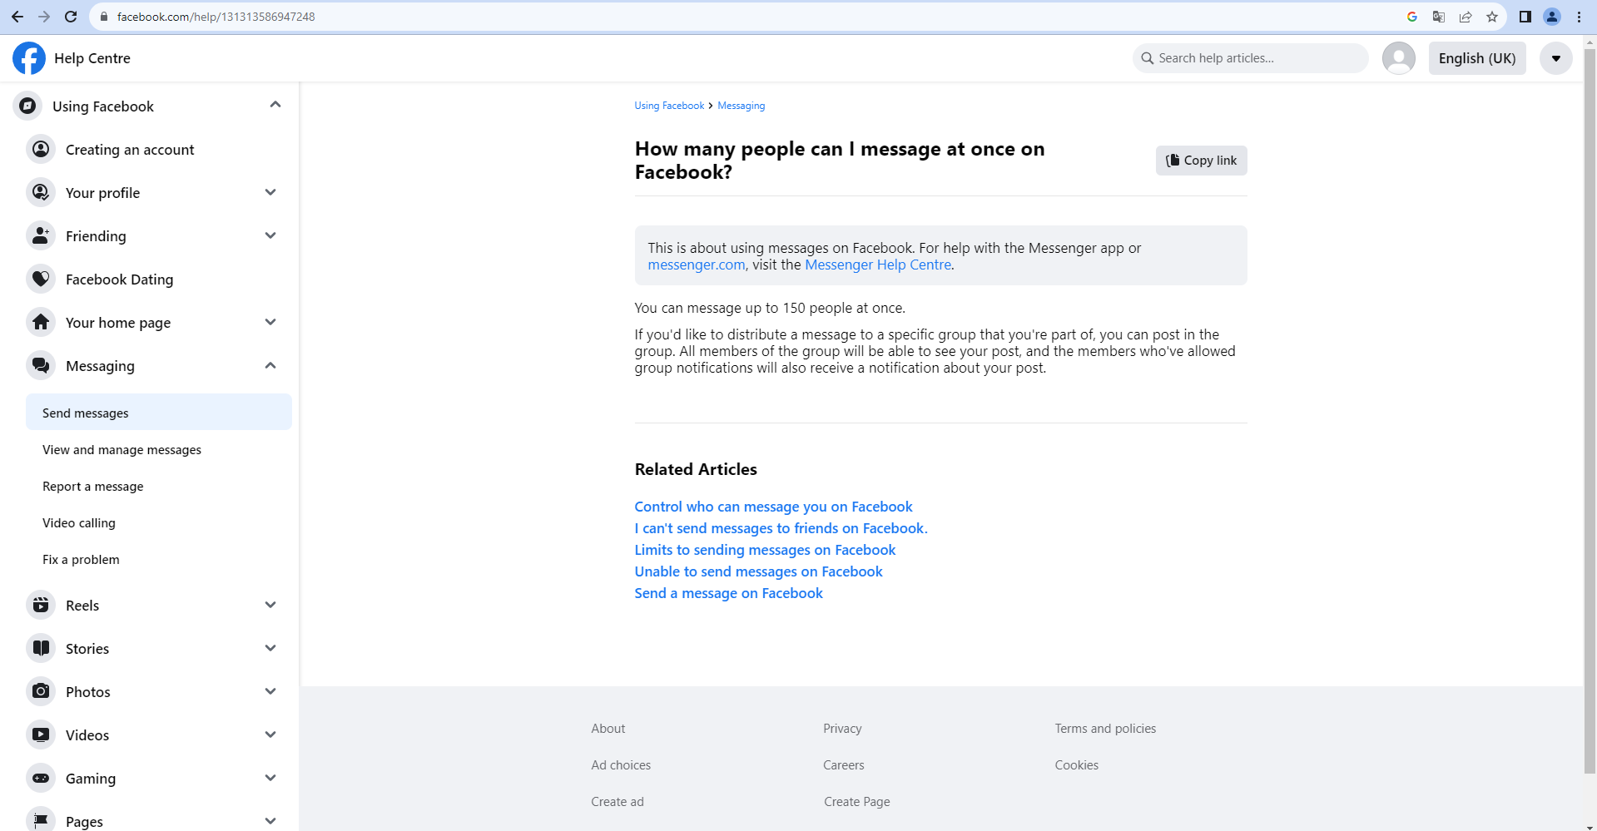Expand the Your home page section
Viewport: 1597px width, 831px height.
[x=270, y=322]
